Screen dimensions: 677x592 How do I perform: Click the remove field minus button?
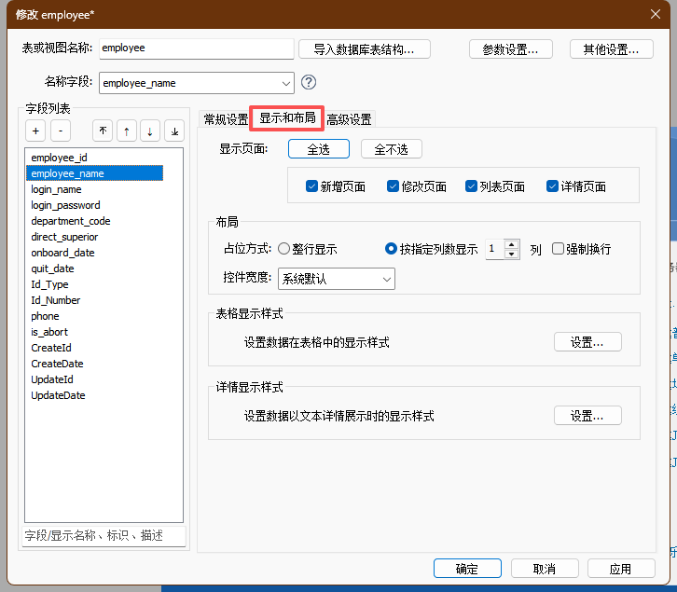[x=60, y=131]
